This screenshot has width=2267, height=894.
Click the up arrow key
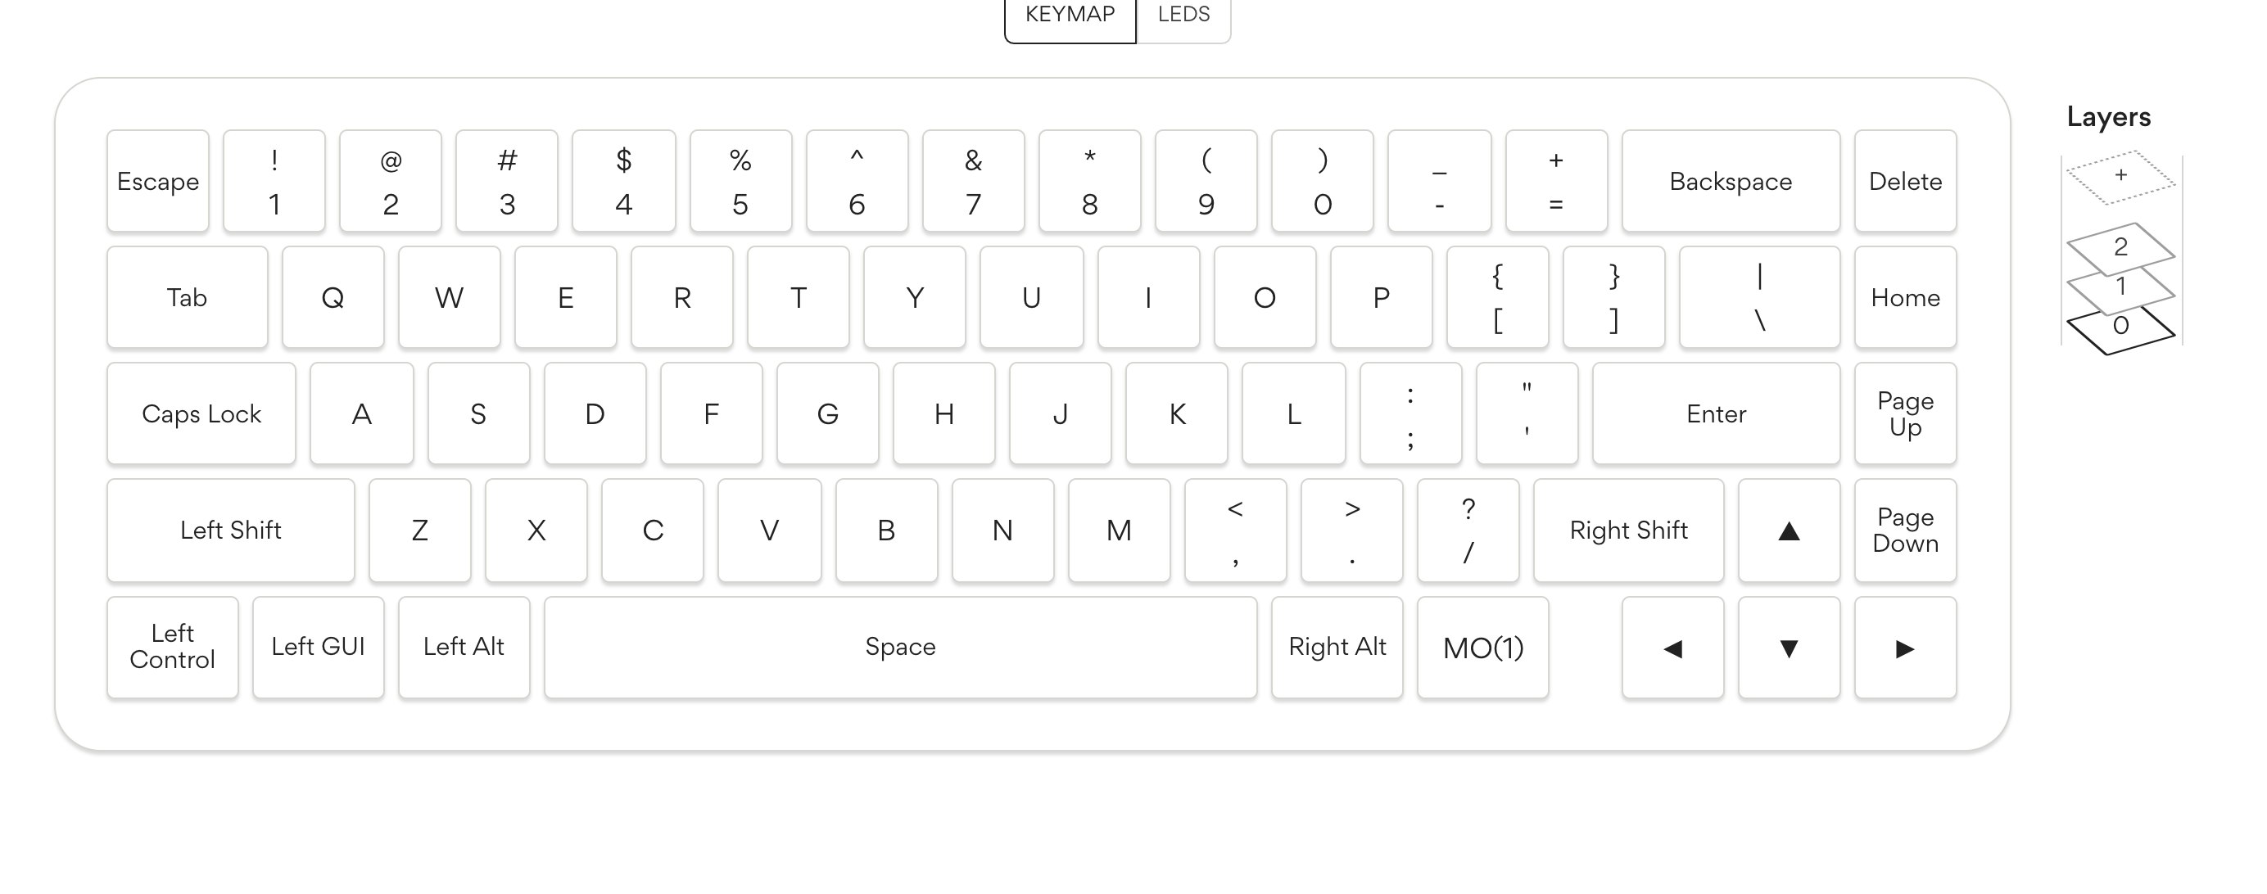pos(1788,531)
